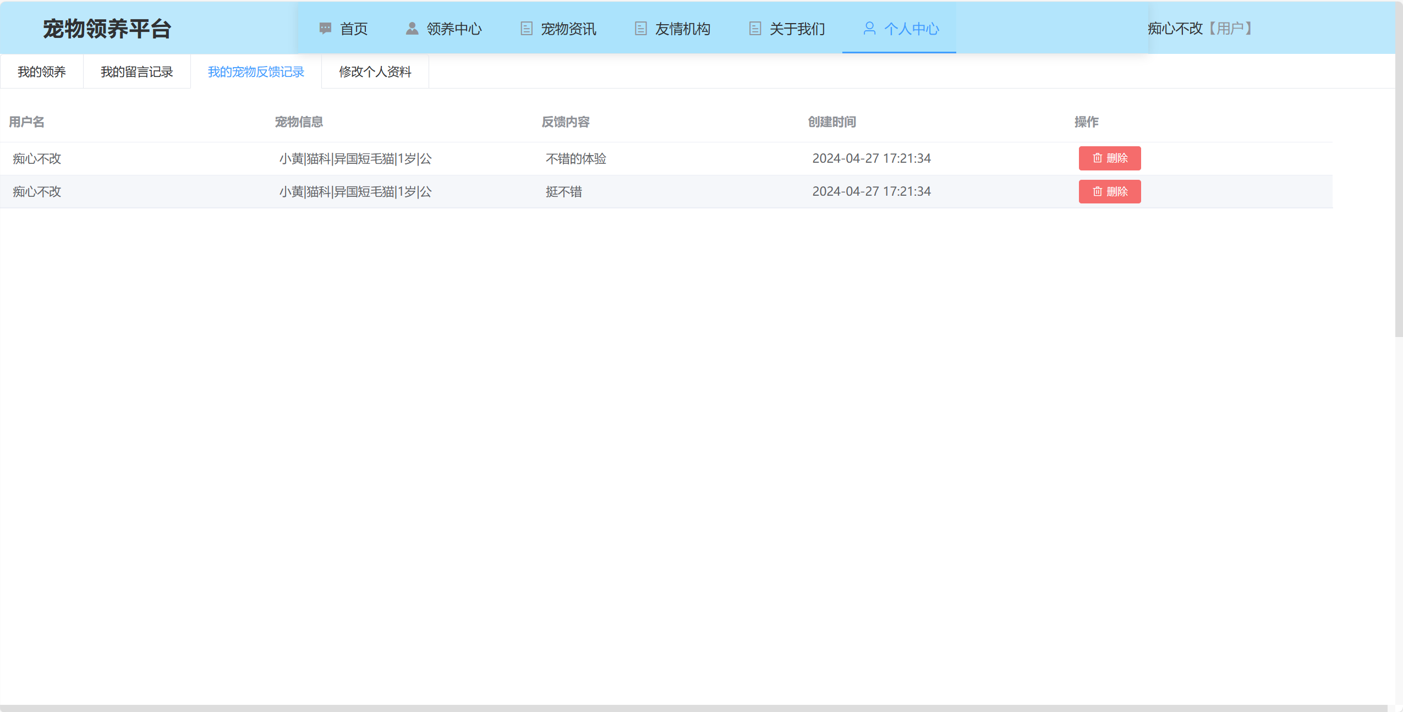
Task: Click trash icon in 不错的体验 row
Action: point(1097,158)
